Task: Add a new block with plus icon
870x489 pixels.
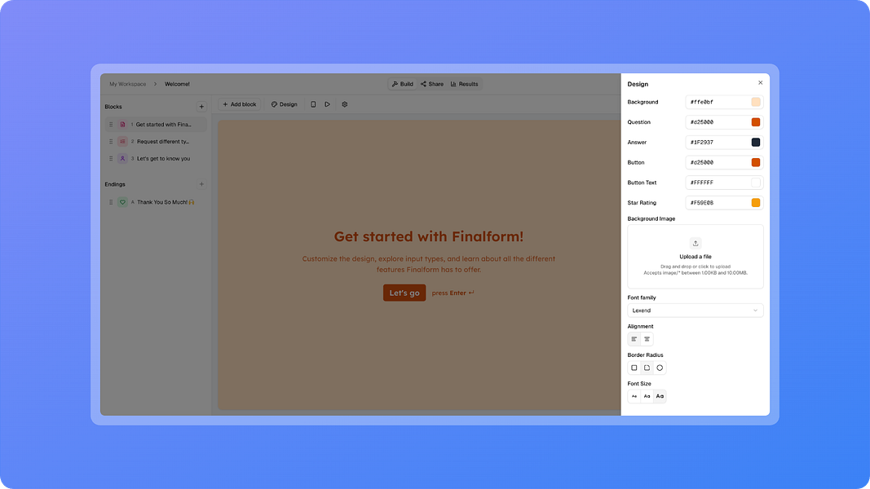Action: click(x=201, y=107)
